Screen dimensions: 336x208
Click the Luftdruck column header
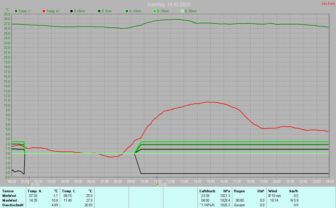click(207, 191)
